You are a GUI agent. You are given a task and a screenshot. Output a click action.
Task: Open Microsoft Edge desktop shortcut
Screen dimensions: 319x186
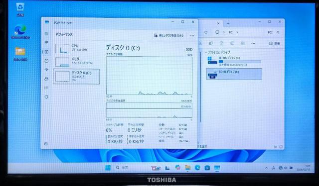coord(20,32)
